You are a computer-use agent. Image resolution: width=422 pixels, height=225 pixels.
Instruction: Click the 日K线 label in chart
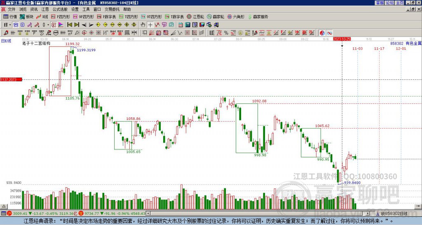[6, 41]
